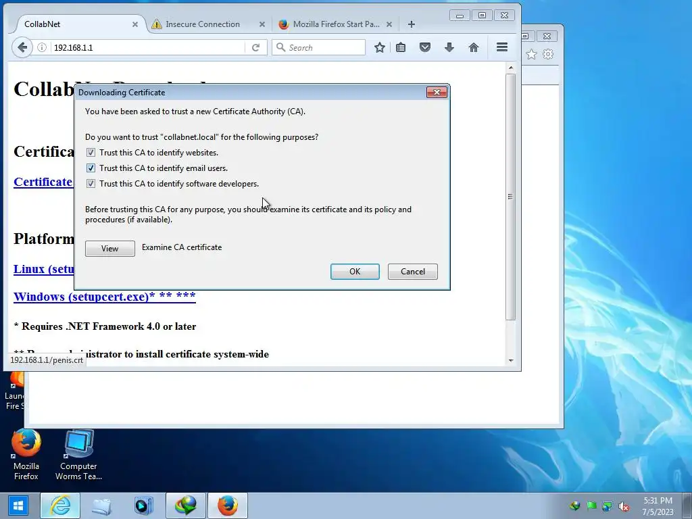This screenshot has width=692, height=519.
Task: Open the Certificate link on the page
Action: coord(43,182)
